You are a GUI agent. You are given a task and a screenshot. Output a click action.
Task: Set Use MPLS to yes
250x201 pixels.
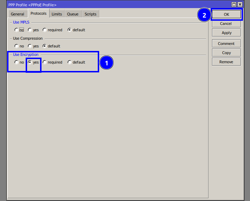[x=30, y=30]
